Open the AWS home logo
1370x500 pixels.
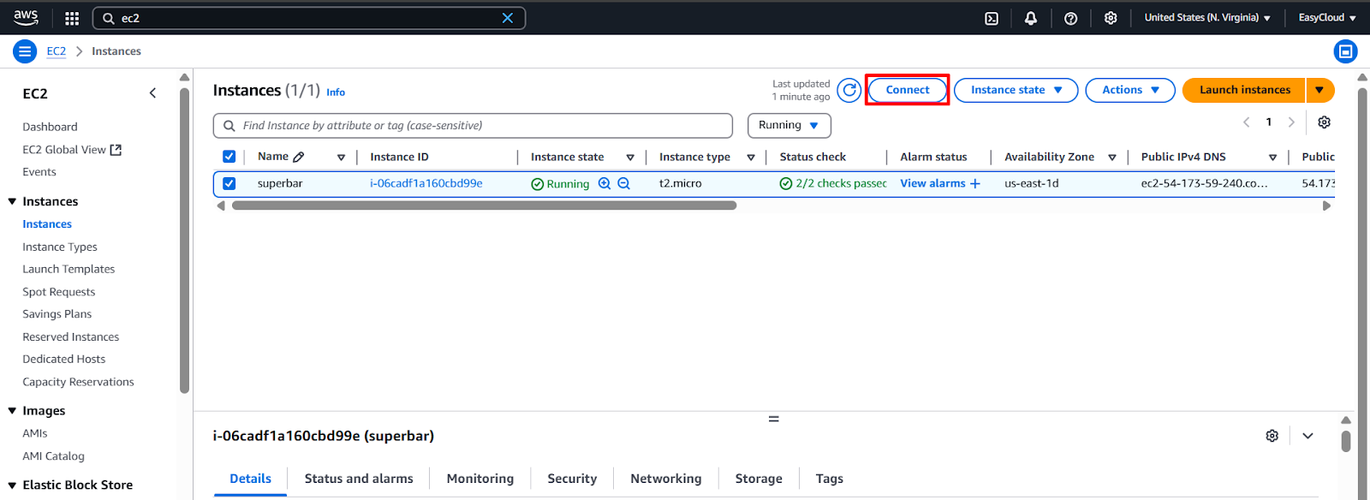pyautogui.click(x=26, y=17)
